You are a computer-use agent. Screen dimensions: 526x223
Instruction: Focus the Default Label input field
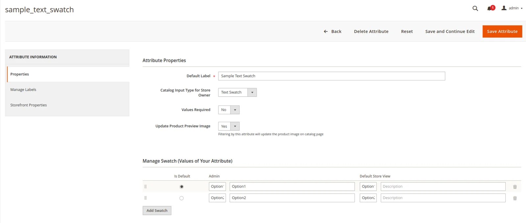click(x=332, y=76)
